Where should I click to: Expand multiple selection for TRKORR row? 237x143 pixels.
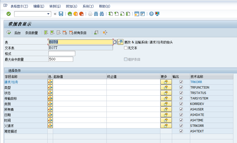(x=166, y=82)
